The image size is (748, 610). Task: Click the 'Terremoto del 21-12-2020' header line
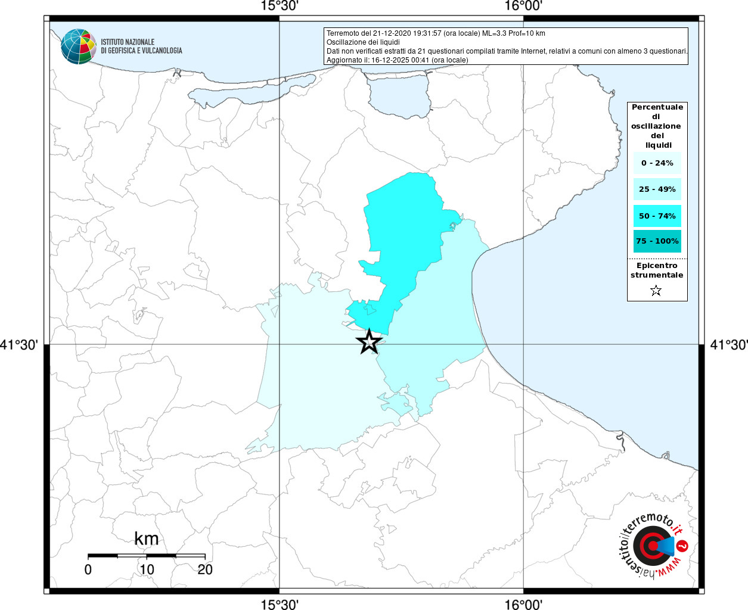pos(436,33)
